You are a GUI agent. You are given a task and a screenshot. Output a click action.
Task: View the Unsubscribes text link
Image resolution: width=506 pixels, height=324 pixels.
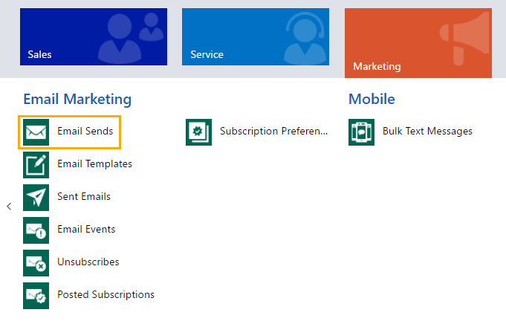pyautogui.click(x=88, y=262)
